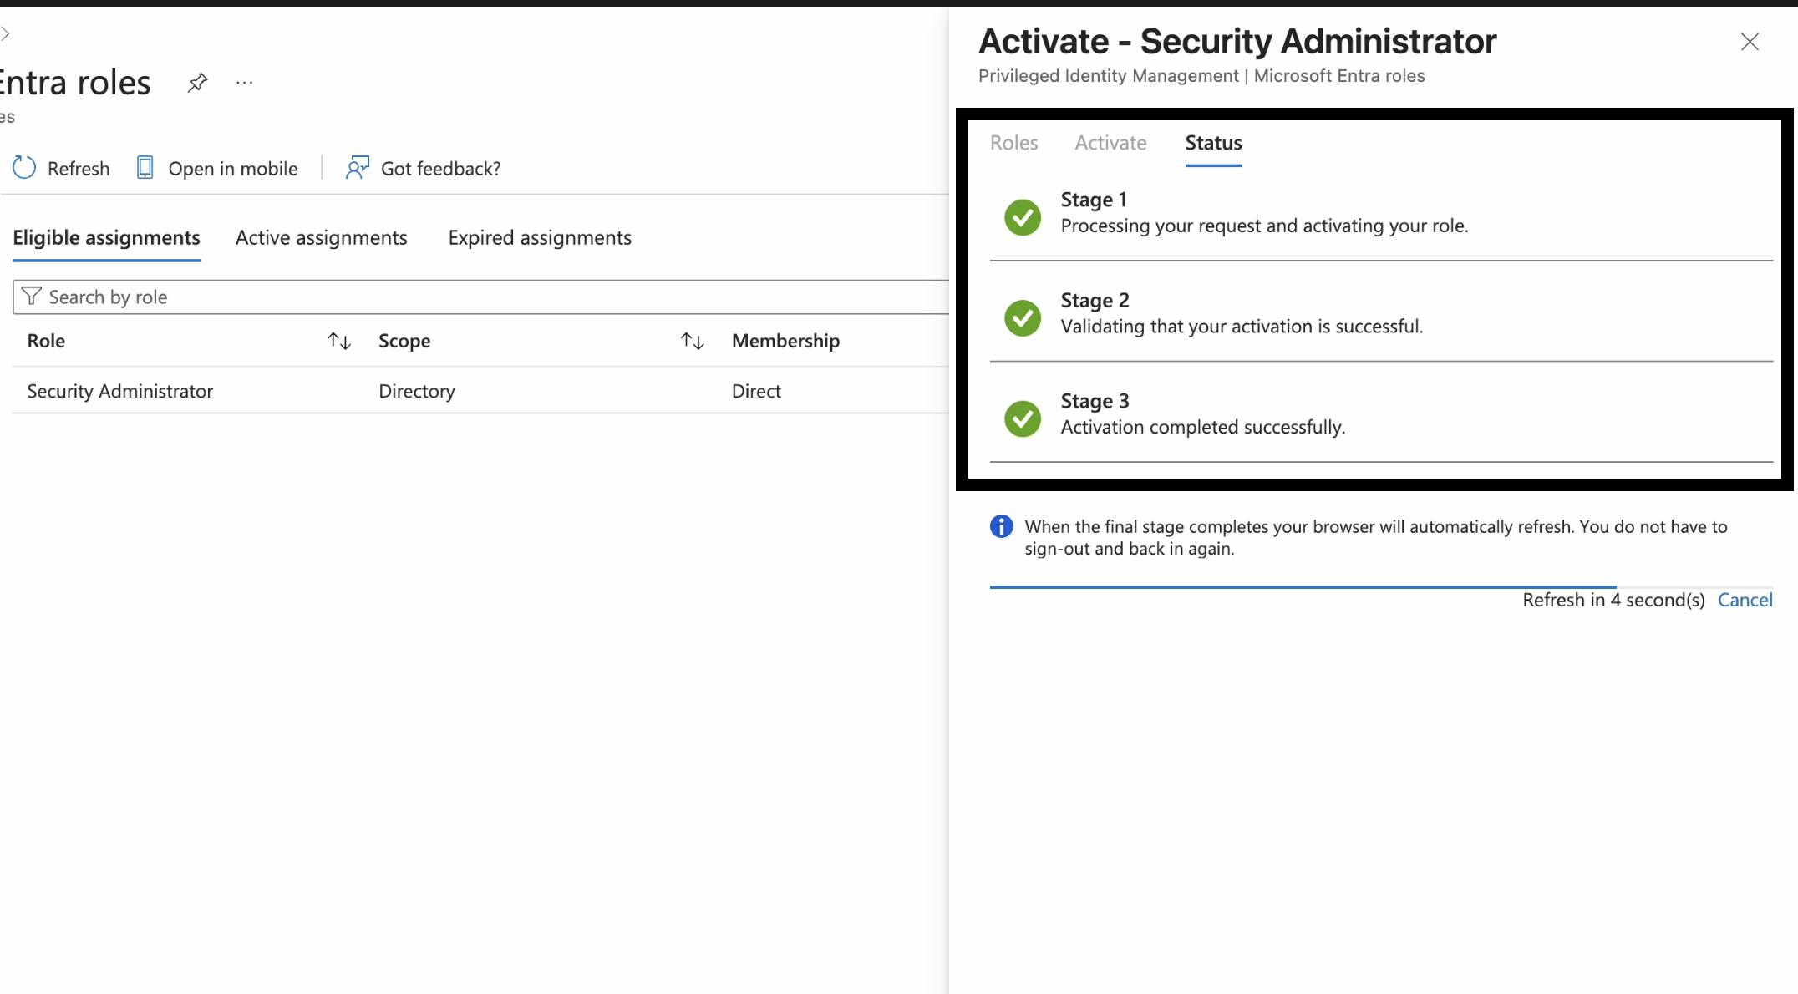Open the Roles tab in activation panel
This screenshot has width=1798, height=994.
click(1013, 143)
